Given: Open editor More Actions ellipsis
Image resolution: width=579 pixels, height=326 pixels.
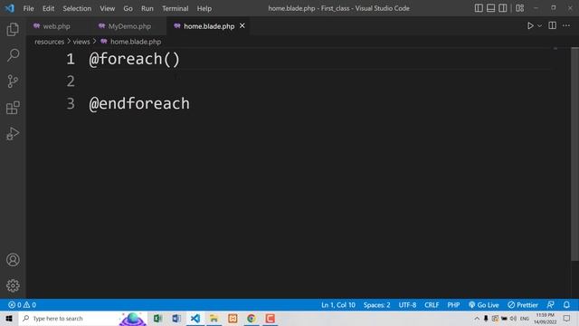Looking at the screenshot, I should click(566, 25).
